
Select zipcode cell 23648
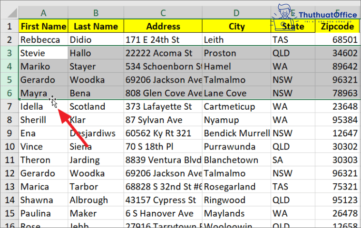(337, 106)
